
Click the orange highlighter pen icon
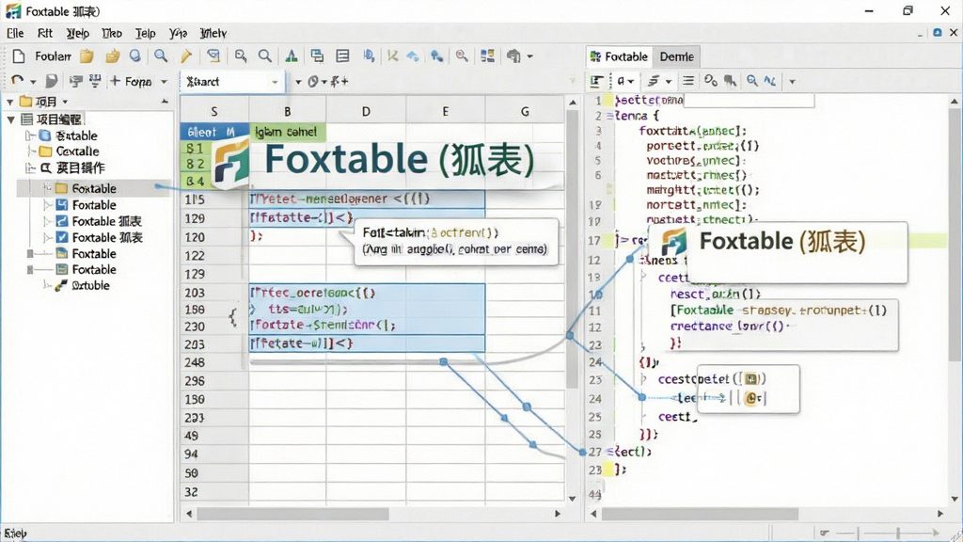186,56
